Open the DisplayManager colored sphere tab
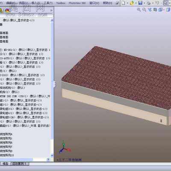 (7, 10)
